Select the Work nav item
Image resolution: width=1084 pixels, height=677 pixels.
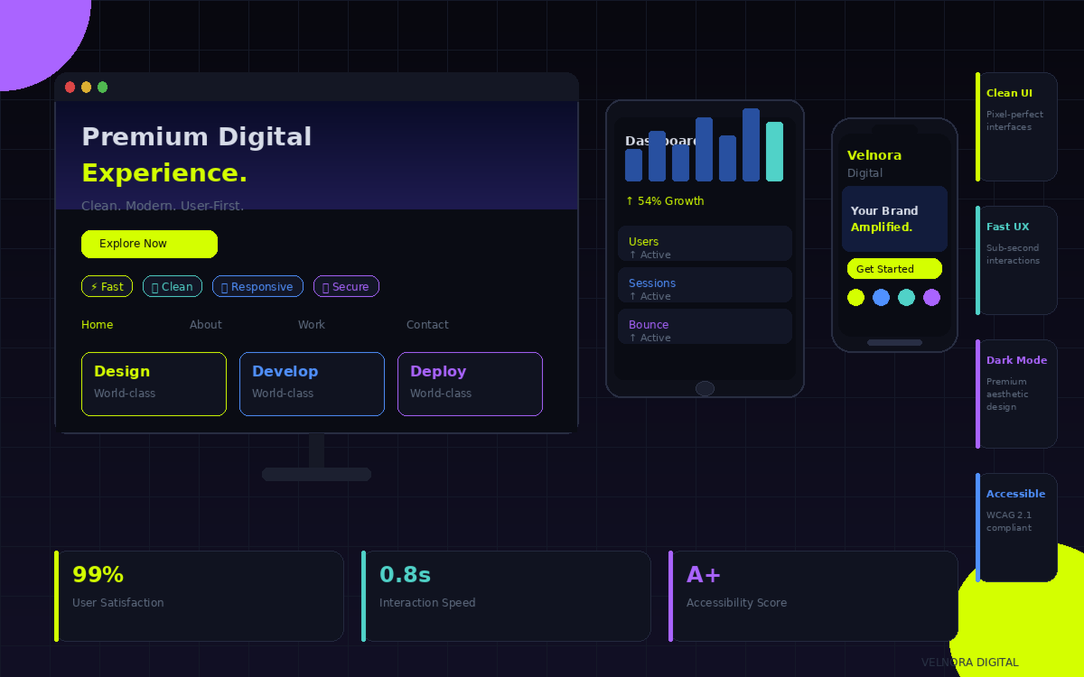click(312, 325)
